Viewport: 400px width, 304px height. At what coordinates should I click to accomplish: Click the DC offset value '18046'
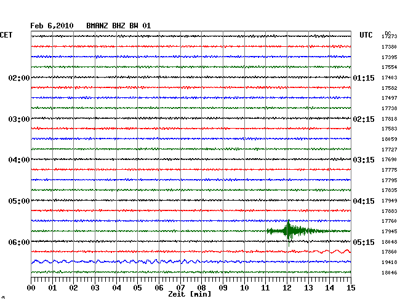click(390, 273)
